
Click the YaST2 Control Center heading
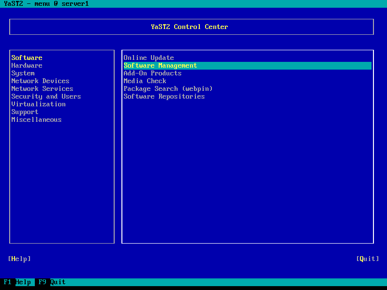(x=190, y=27)
